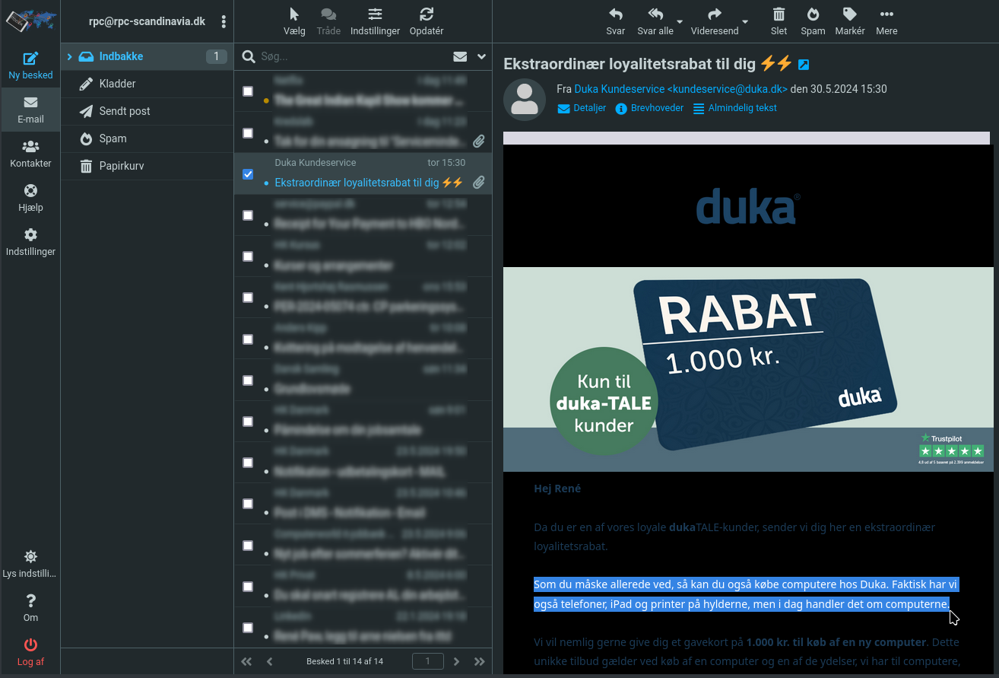Click the Roundcube logo at top left
Image resolution: width=999 pixels, height=678 pixels.
(x=30, y=21)
